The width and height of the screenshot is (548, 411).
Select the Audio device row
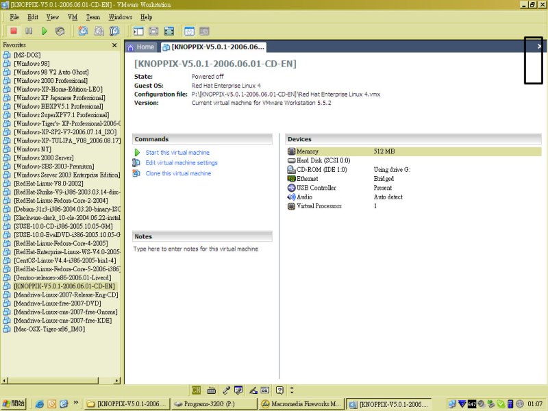tap(414, 197)
